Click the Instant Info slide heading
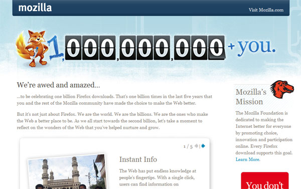This screenshot has width=301, height=189. pos(138,159)
